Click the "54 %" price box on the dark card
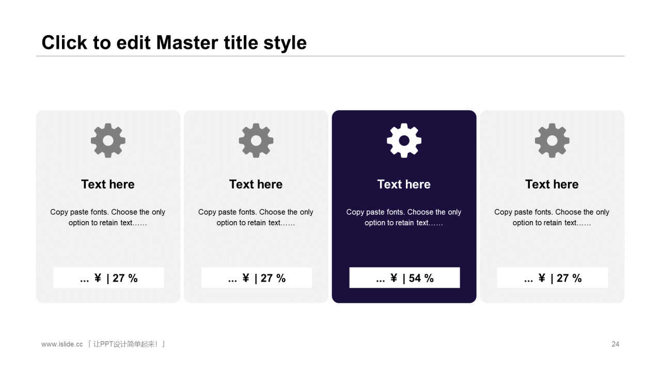 click(404, 278)
